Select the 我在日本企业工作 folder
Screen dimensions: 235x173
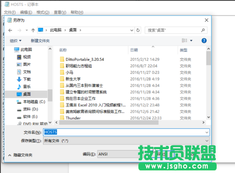80,98
